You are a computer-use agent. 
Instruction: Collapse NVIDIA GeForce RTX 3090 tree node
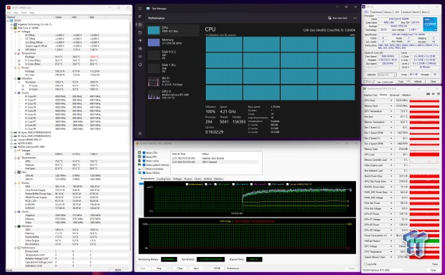(11, 147)
